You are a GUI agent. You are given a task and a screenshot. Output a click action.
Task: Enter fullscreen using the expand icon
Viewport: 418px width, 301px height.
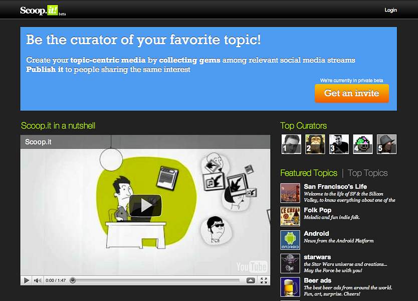264,280
